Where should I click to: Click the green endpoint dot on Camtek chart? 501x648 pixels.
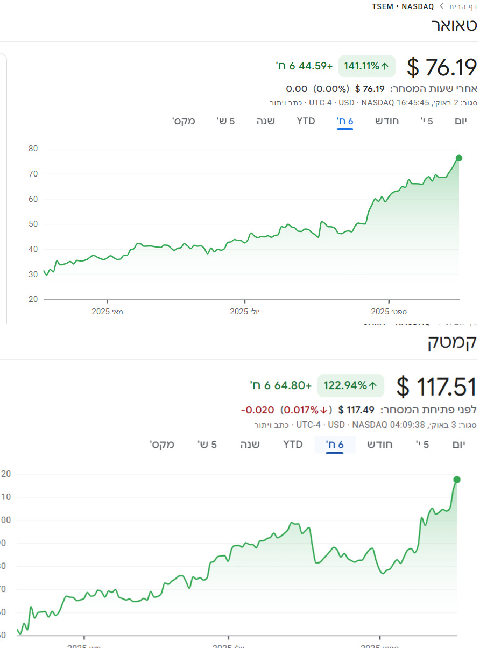click(457, 480)
